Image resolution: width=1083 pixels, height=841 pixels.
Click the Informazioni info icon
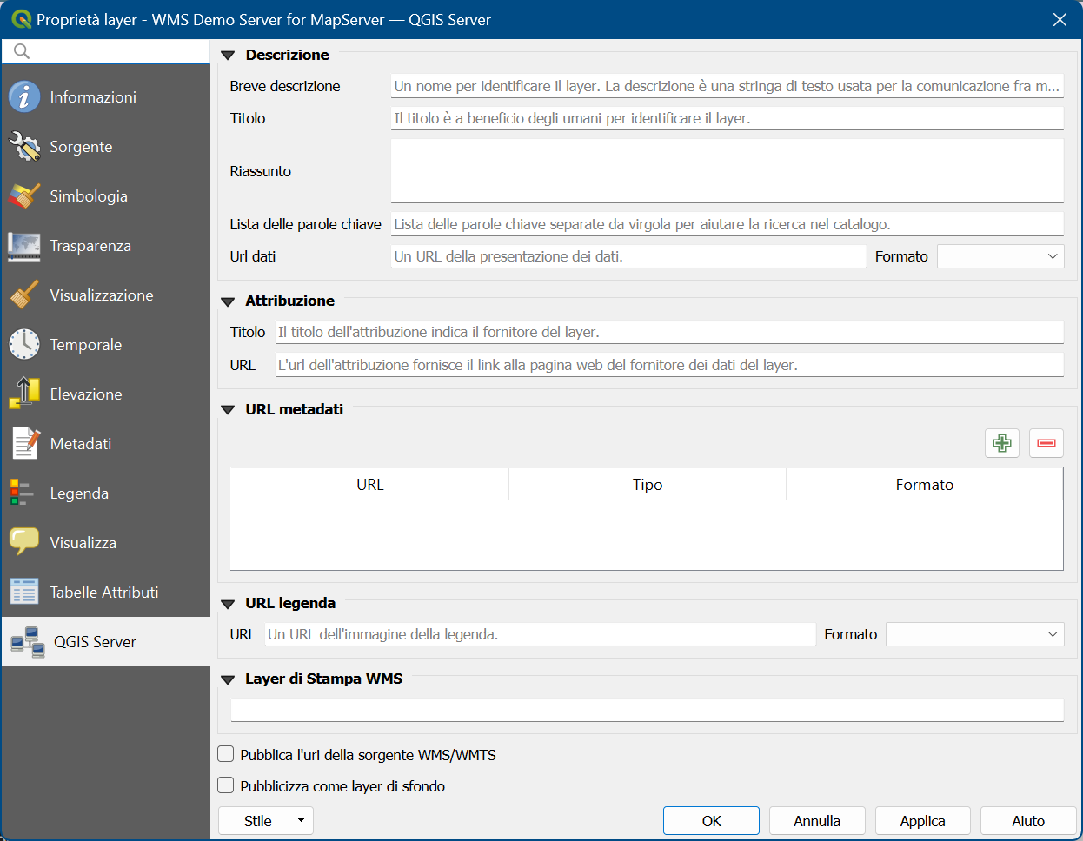pos(24,96)
